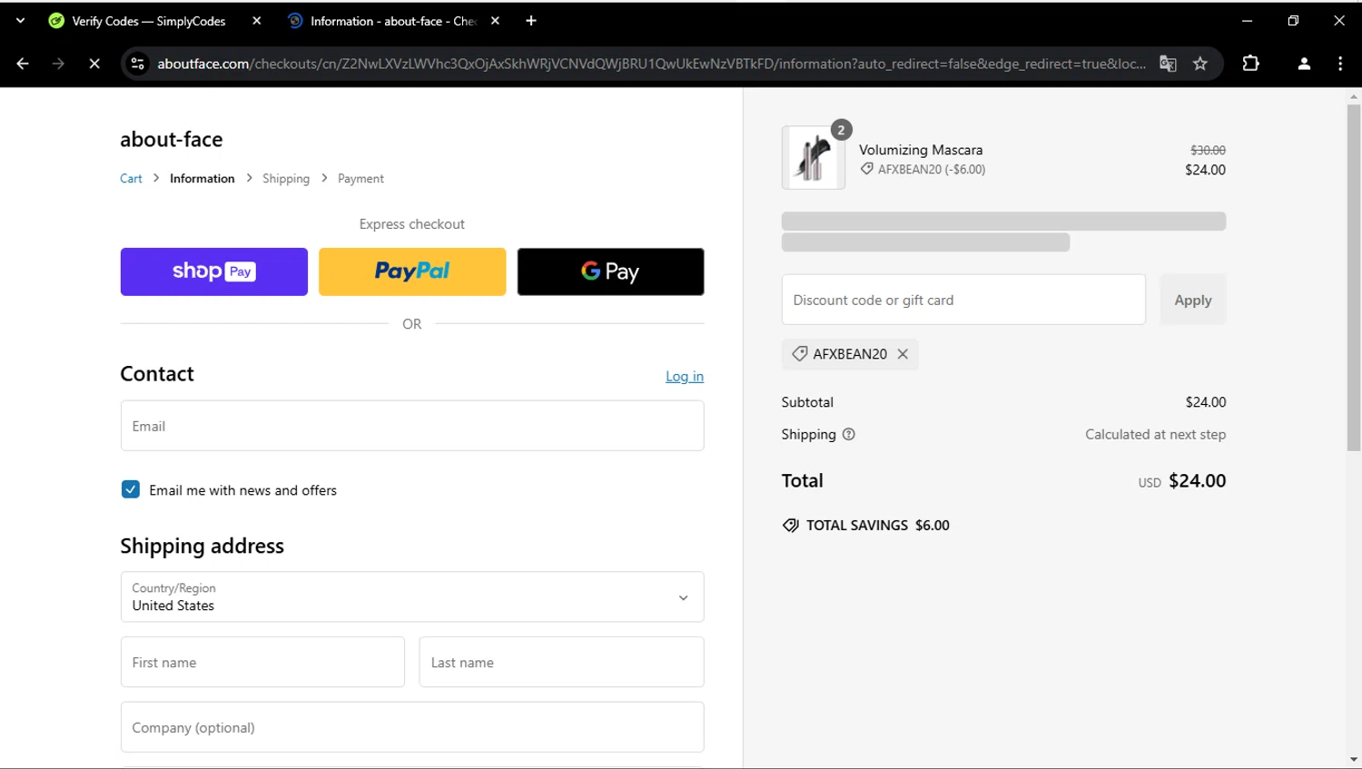Stop page loading with X button
The height and width of the screenshot is (769, 1362).
click(x=94, y=64)
